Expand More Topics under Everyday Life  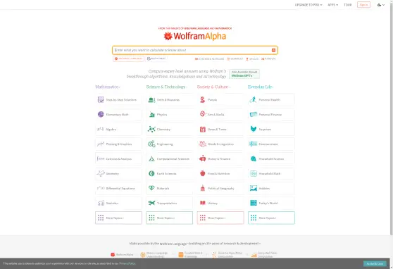click(271, 218)
